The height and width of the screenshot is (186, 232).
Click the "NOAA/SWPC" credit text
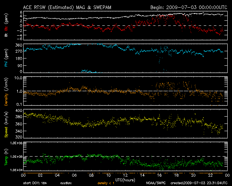[x=156, y=183]
